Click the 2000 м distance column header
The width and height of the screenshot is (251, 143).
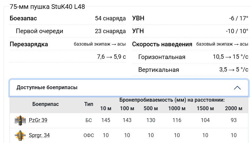coord(234,109)
